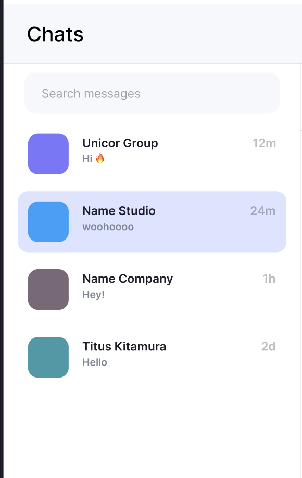
Task: Click the 2d timestamp on Titus Kitamura
Action: click(x=269, y=346)
